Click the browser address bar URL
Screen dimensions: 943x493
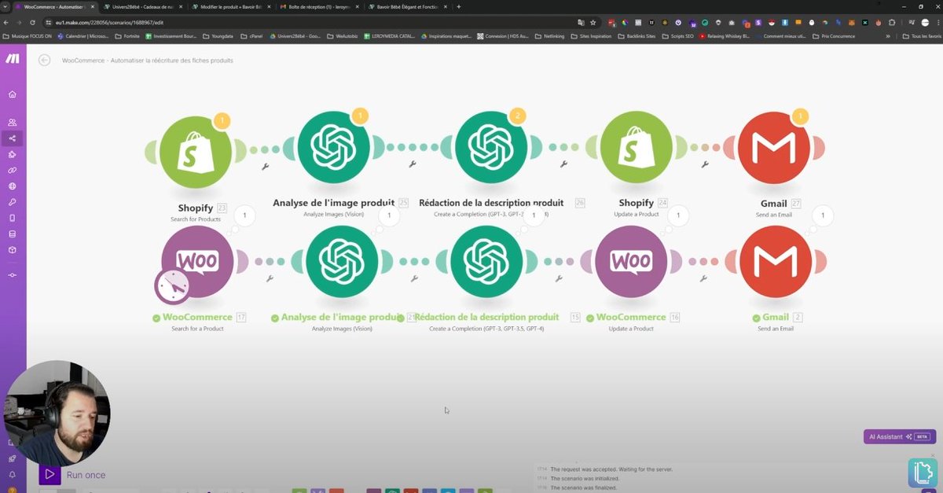coord(110,22)
